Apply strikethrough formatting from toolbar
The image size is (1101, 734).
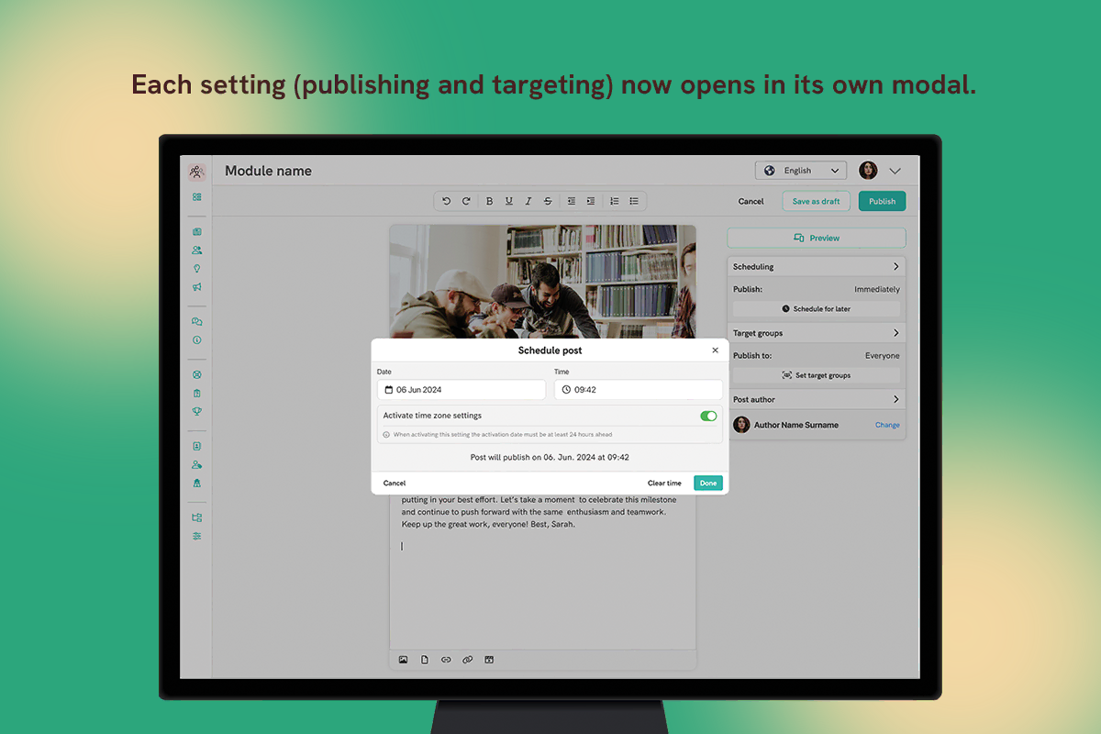pos(548,201)
